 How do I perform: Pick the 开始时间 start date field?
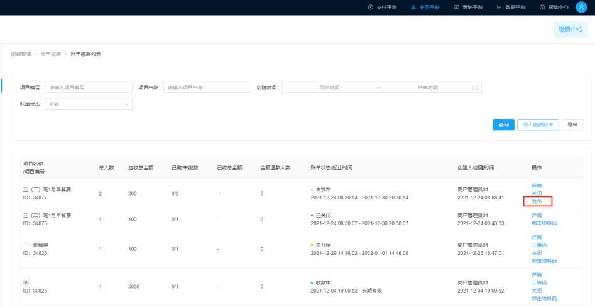coord(329,87)
